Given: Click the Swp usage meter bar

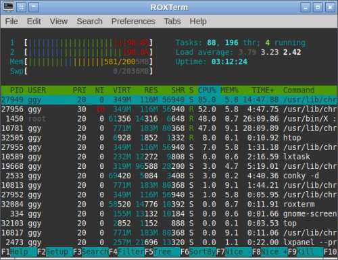Looking at the screenshot, I should click(x=89, y=72).
